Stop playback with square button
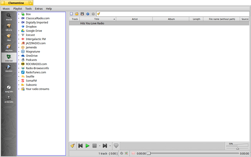The height and width of the screenshot is (157, 251). pyautogui.click(x=95, y=145)
